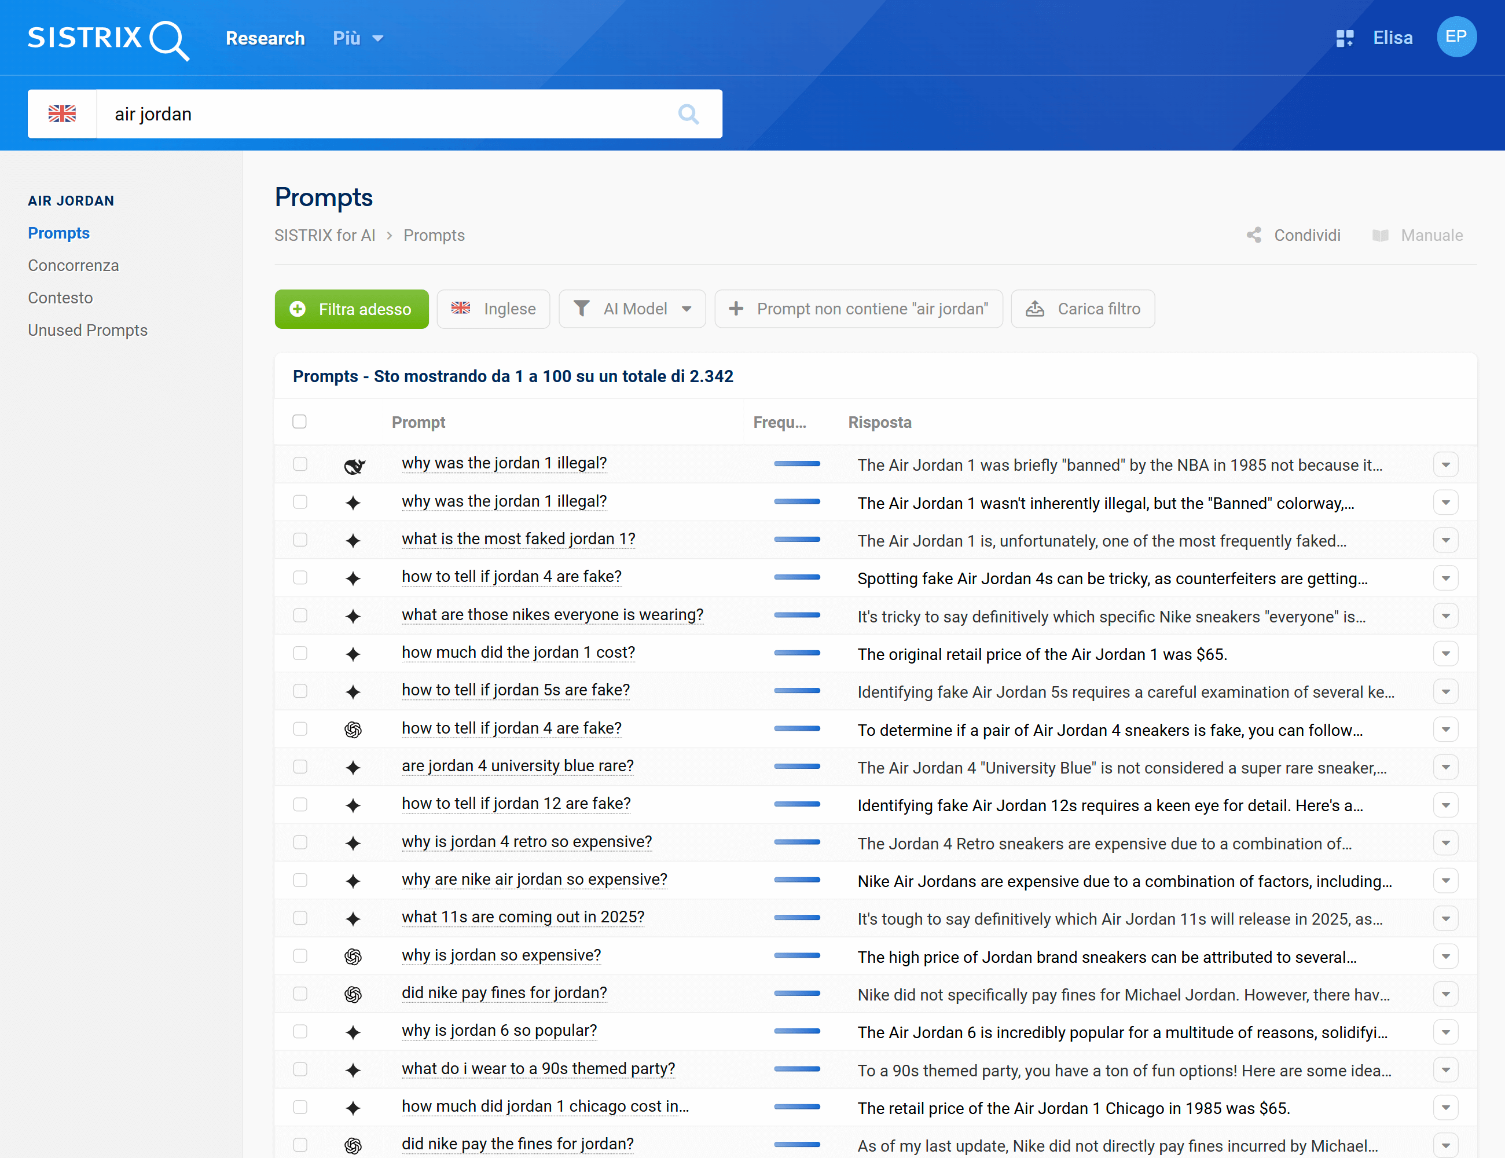1505x1158 pixels.
Task: Toggle the select-all checkbox in table header
Action: (299, 421)
